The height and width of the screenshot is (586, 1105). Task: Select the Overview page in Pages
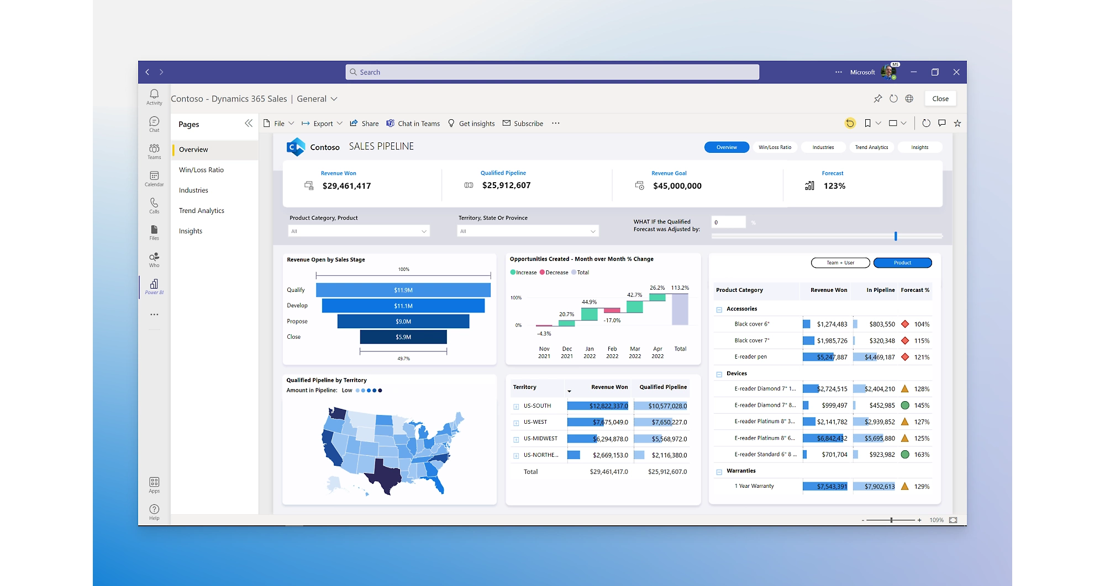click(215, 150)
